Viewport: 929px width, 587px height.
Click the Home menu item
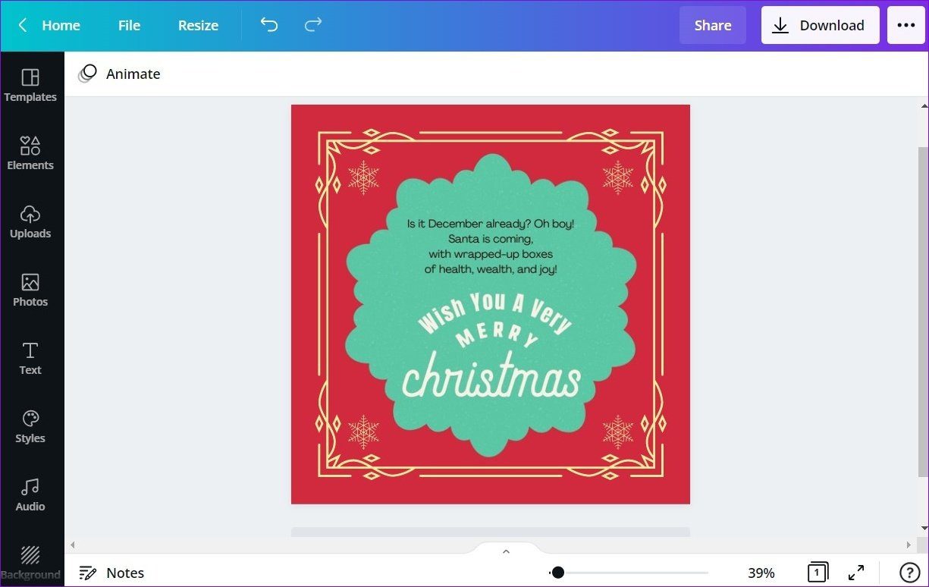pos(61,25)
